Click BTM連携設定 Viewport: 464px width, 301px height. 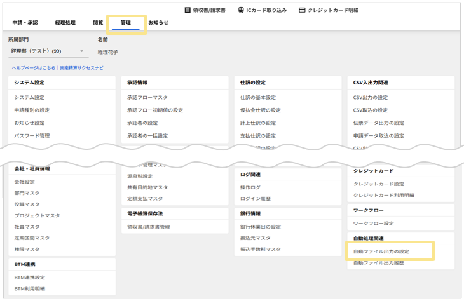pyautogui.click(x=30, y=278)
